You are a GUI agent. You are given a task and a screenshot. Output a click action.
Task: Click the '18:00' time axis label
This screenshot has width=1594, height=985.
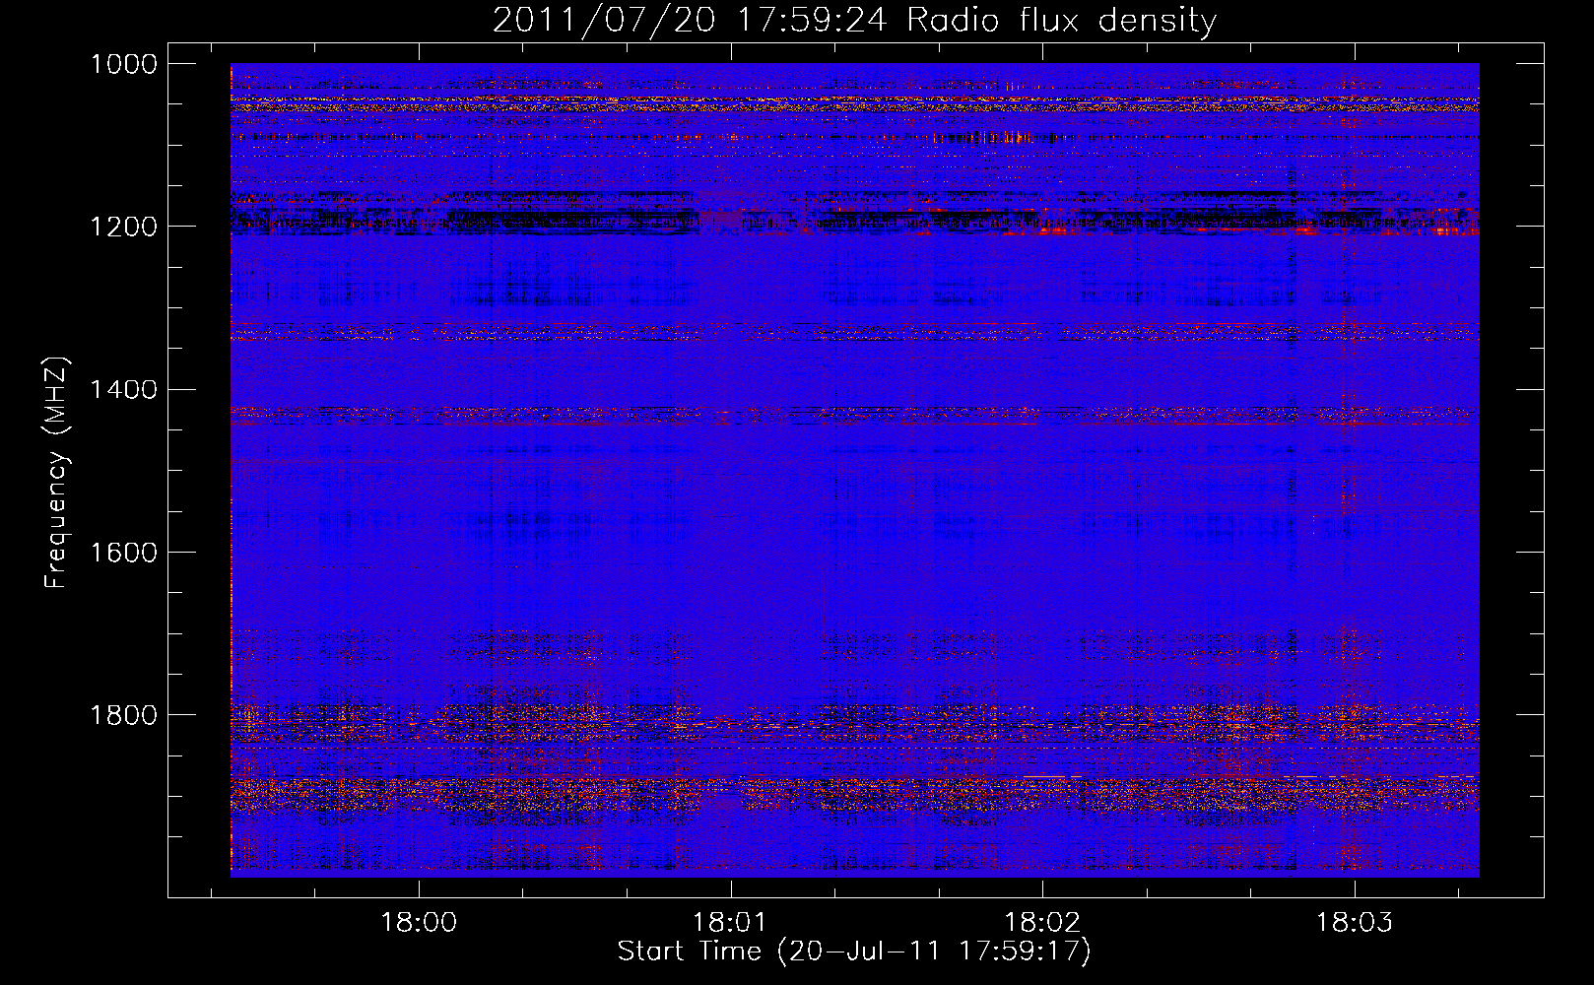click(420, 923)
